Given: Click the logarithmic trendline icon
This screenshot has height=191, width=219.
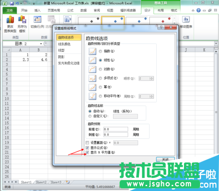Looking at the screenshot, I should tap(92, 69).
